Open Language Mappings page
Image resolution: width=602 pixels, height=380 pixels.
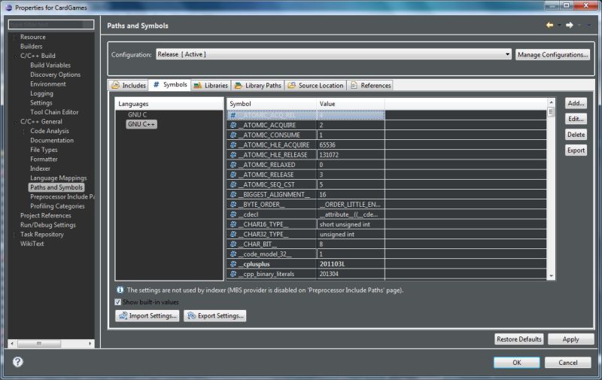coord(59,178)
